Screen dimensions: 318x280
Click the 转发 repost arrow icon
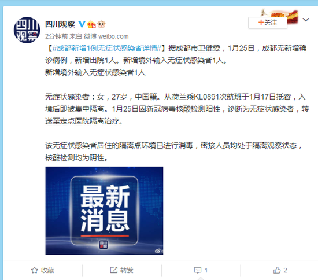pos(113,270)
